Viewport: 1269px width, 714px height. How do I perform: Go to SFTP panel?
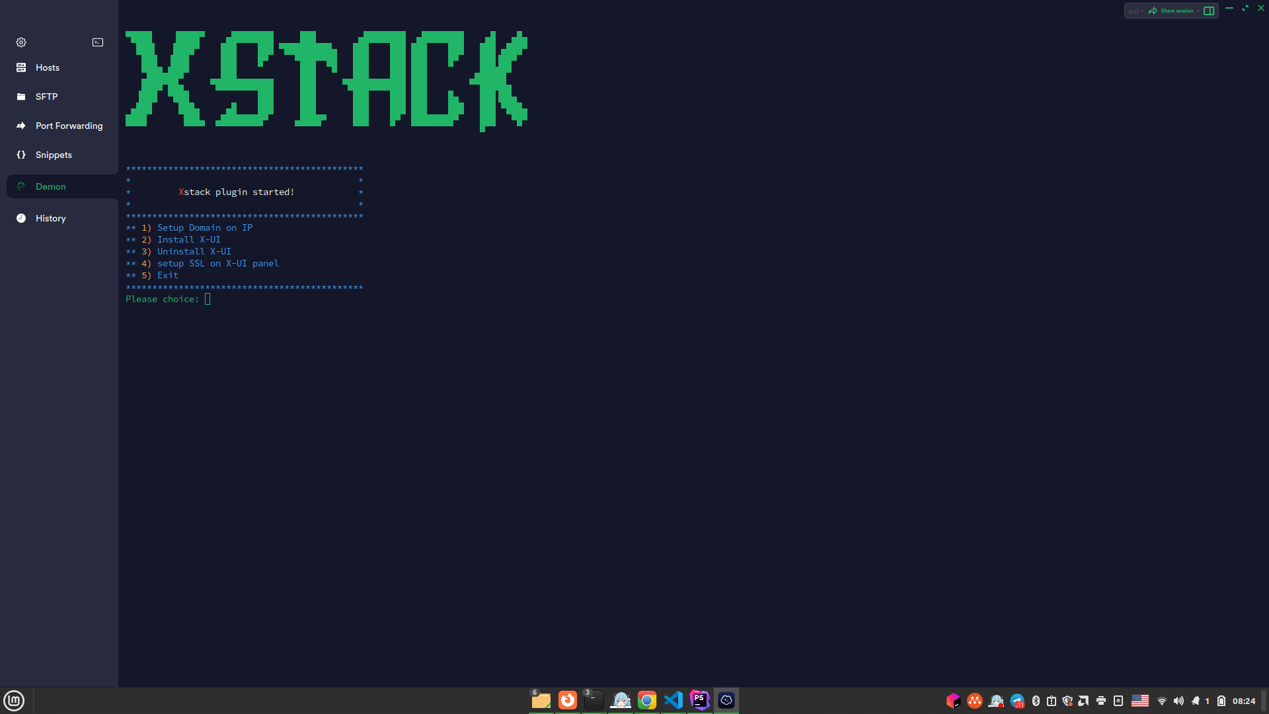pos(46,97)
